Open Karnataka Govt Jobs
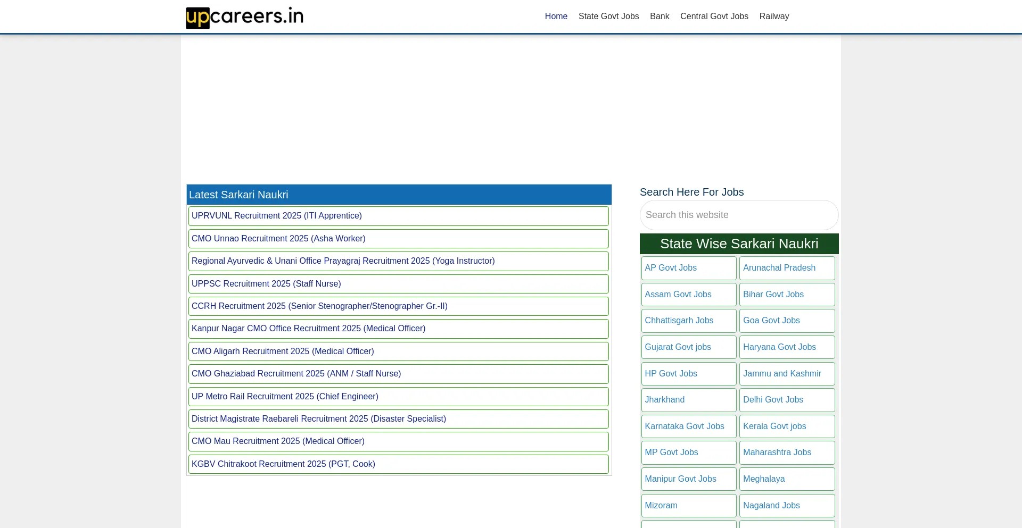 689,426
